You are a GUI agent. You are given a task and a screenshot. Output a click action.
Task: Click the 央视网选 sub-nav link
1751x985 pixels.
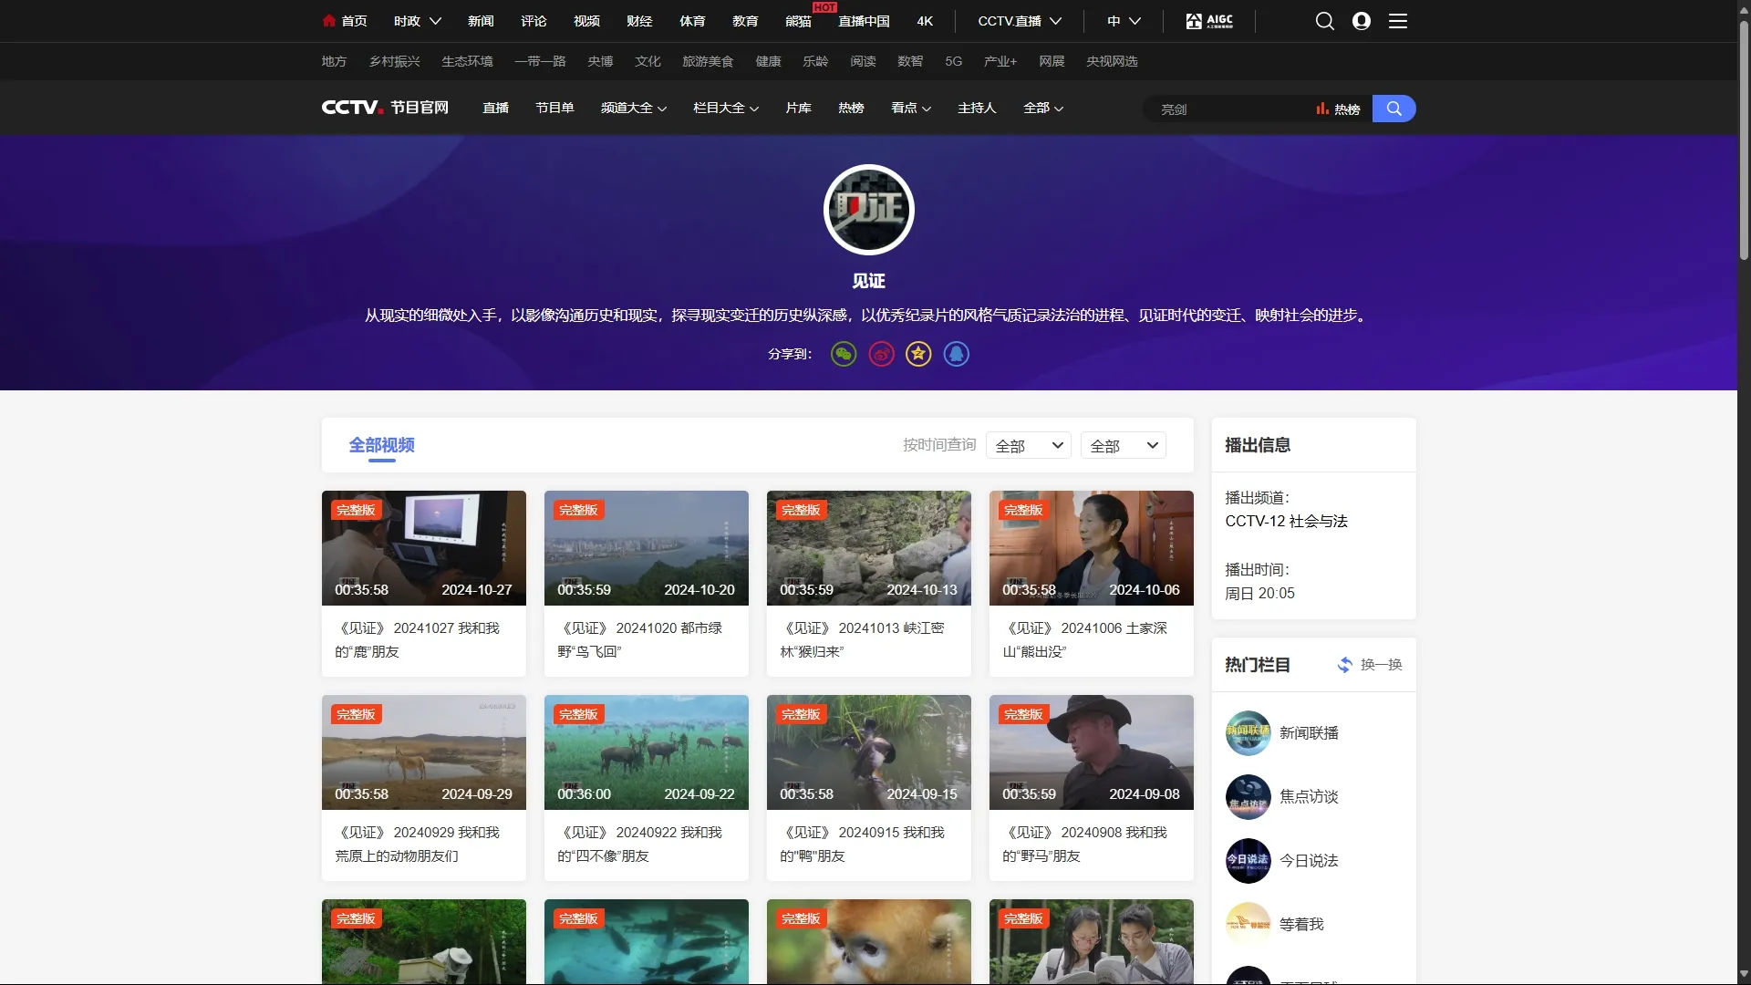pyautogui.click(x=1112, y=61)
